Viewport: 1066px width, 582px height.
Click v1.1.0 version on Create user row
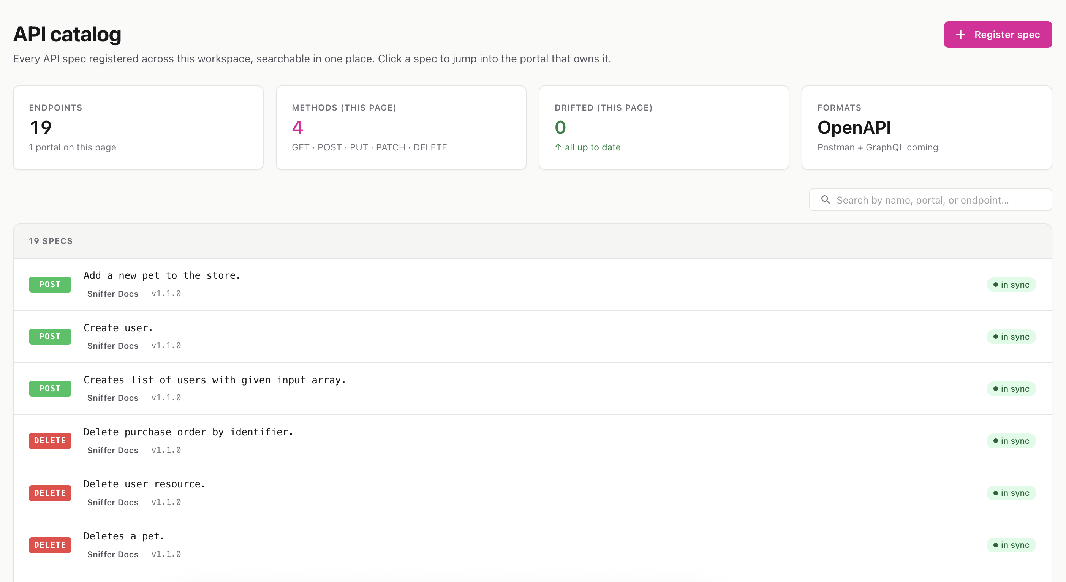click(166, 346)
